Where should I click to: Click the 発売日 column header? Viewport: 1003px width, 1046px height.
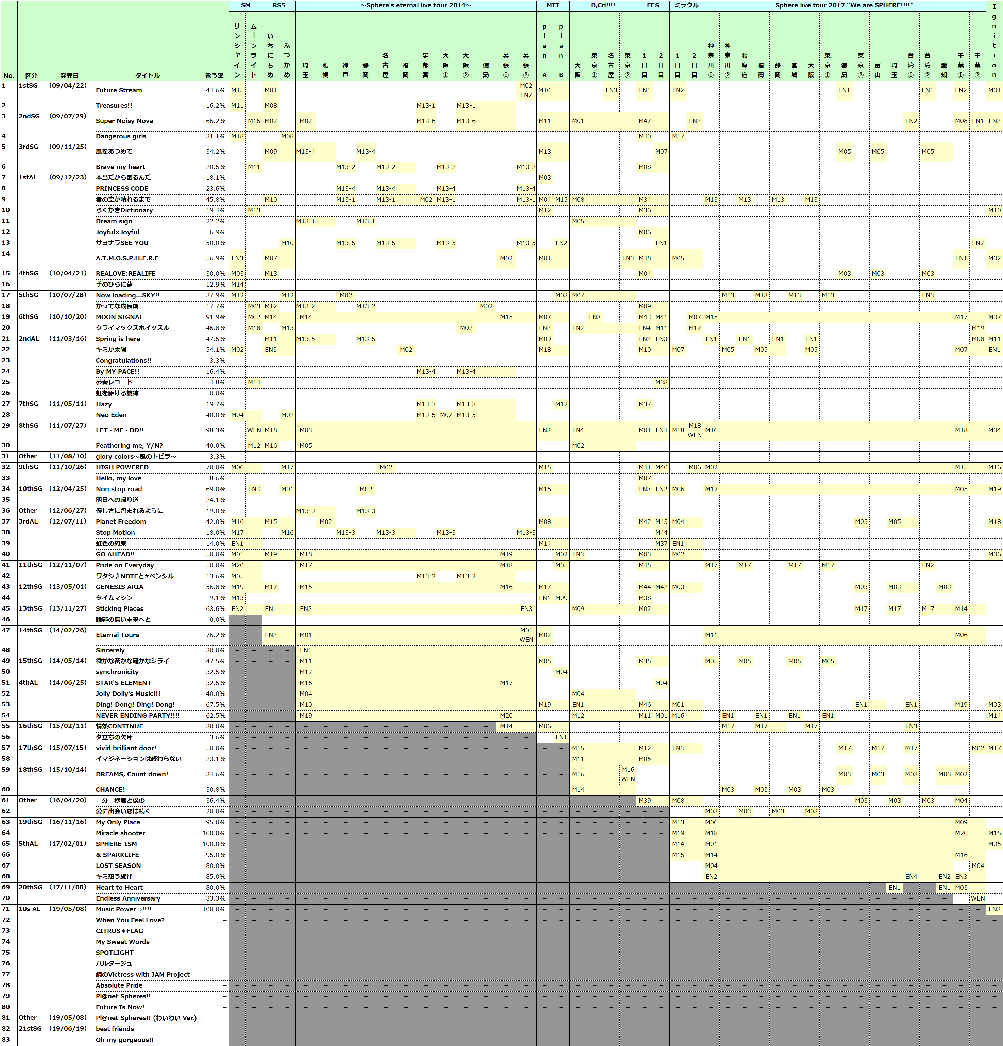tap(69, 75)
